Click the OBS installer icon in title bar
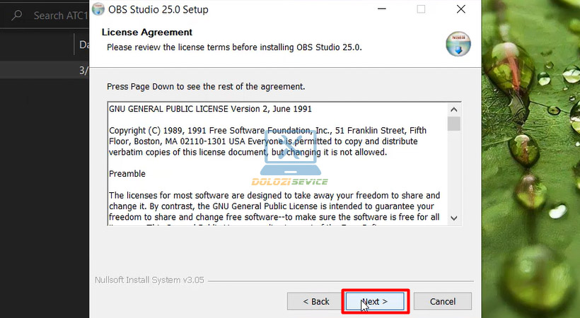The height and width of the screenshot is (318, 580). tap(98, 10)
